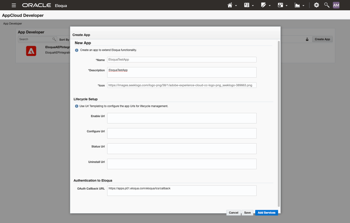Click the Add Services button
350x223 pixels.
tap(266, 213)
